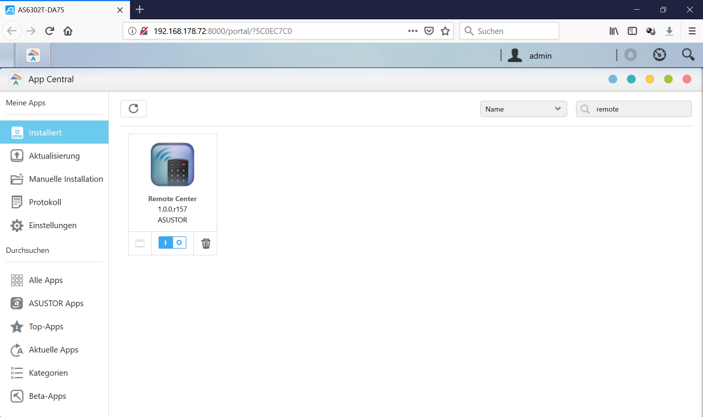Open Manuelle Installation
Viewport: 703px width, 417px height.
tap(54, 179)
